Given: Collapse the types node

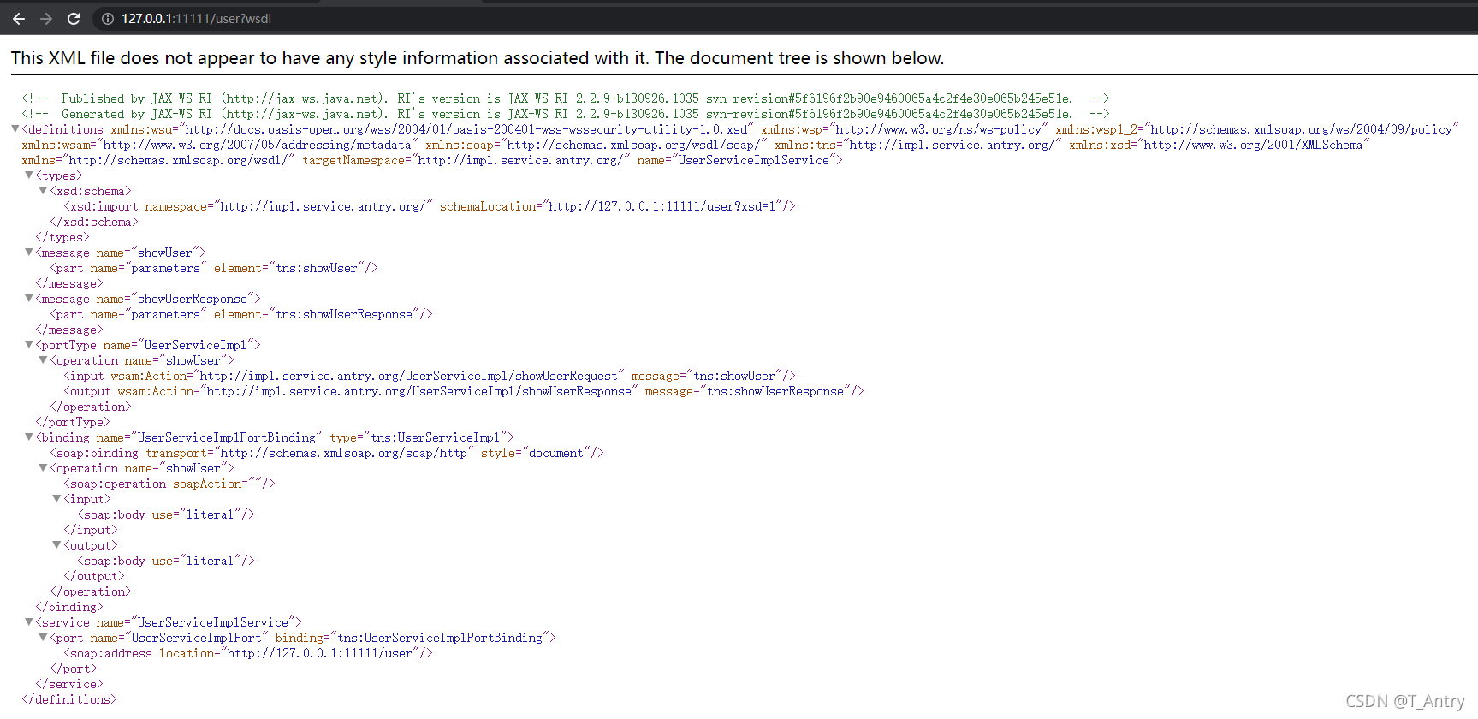Looking at the screenshot, I should pos(29,175).
